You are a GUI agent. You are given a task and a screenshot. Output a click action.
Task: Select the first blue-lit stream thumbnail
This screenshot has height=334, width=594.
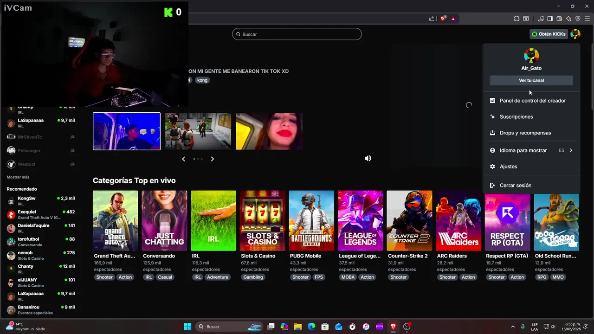(x=127, y=131)
